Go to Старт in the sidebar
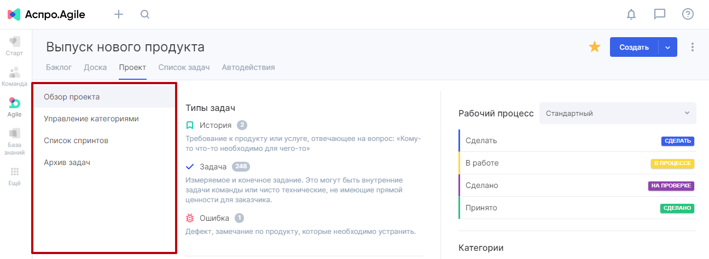The width and height of the screenshot is (709, 259). pos(15,46)
